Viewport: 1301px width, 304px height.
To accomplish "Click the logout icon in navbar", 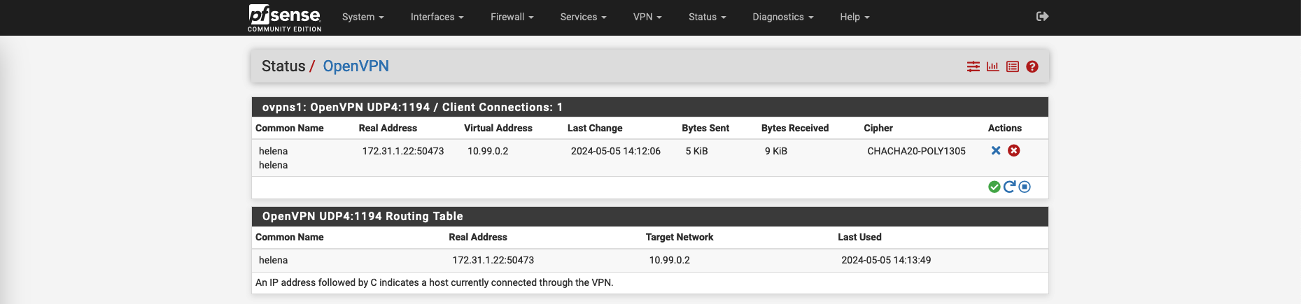I will point(1042,17).
